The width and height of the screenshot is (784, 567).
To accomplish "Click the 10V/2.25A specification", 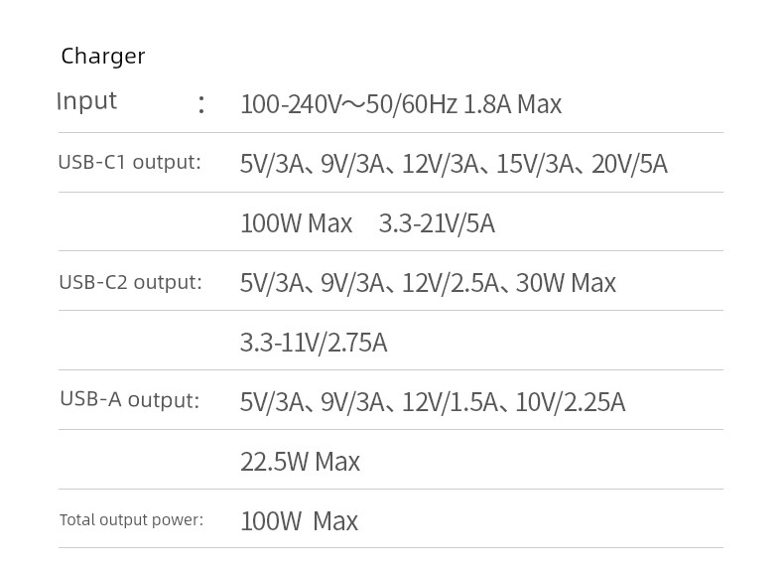I will (571, 402).
